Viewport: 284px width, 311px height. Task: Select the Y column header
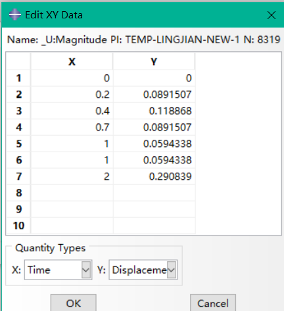pyautogui.click(x=154, y=62)
